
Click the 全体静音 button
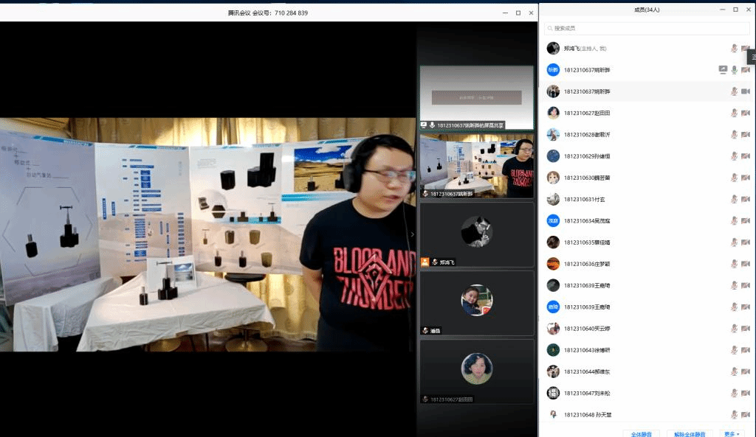641,433
